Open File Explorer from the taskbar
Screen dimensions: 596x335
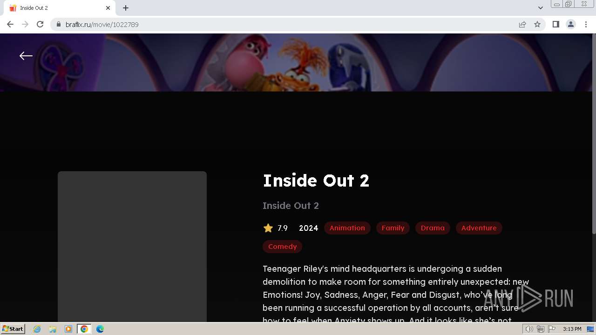[53, 329]
